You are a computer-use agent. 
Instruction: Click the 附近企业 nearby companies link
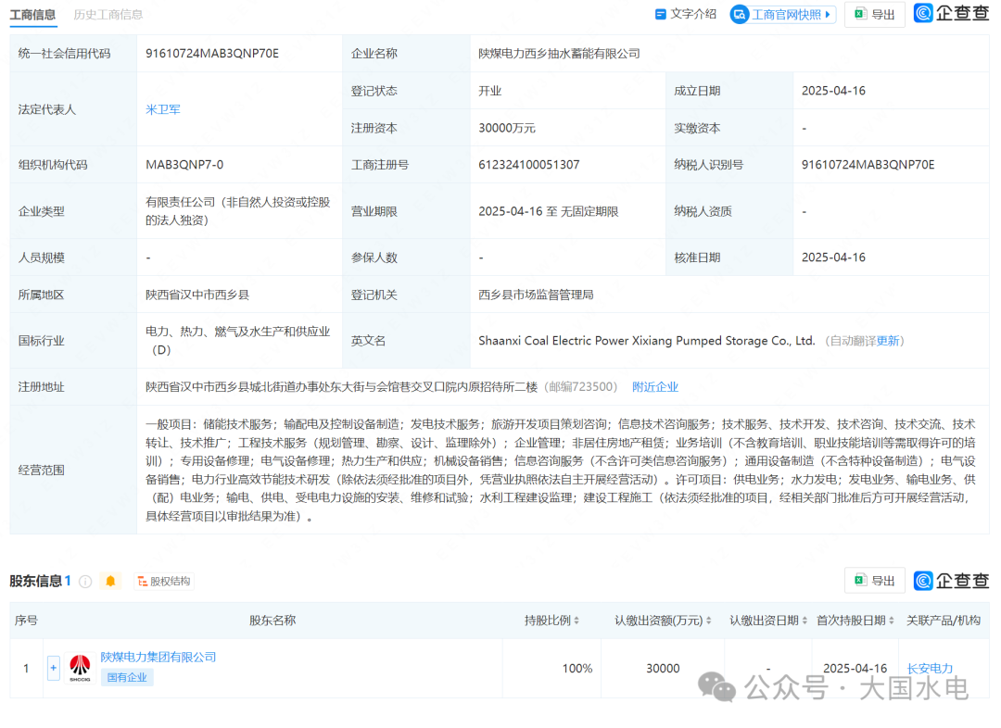(654, 386)
